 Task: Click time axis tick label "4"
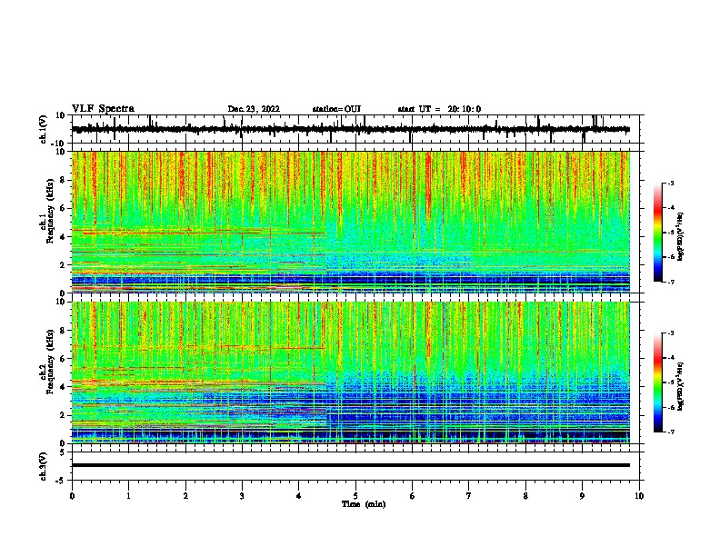299,496
